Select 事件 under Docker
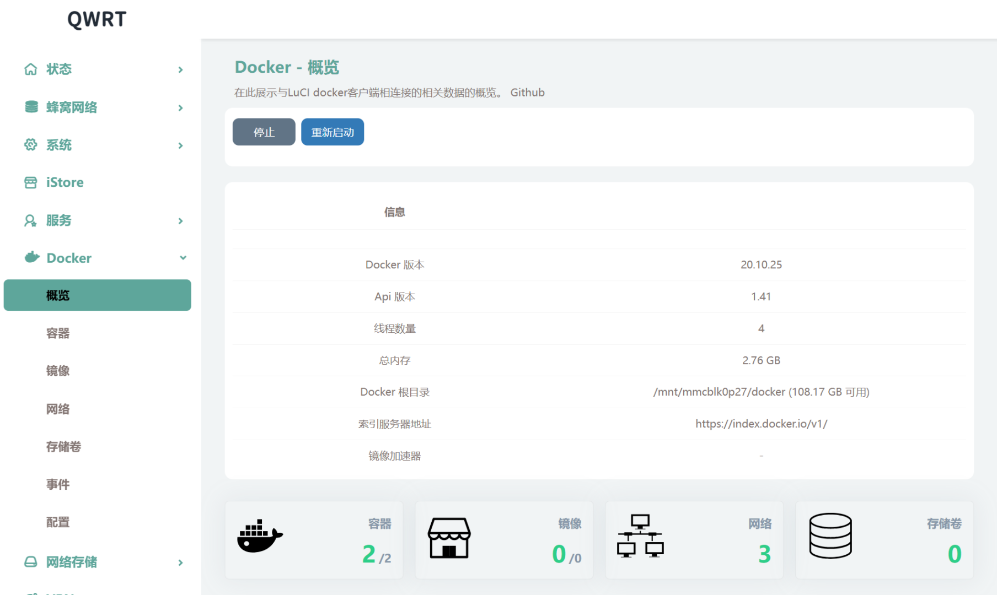Screen dimensions: 997x595 coord(58,484)
